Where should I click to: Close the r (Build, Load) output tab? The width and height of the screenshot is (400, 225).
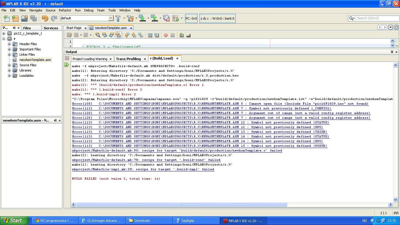point(177,58)
